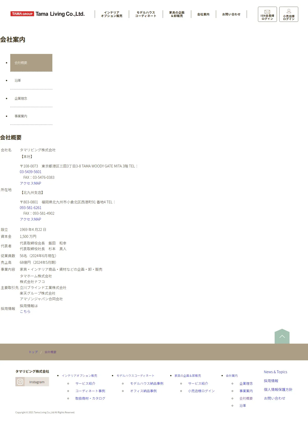Image resolution: width=308 pixels, height=423 pixels.
Task: Click the ISN会員様ログイン button text
Action: [267, 17]
